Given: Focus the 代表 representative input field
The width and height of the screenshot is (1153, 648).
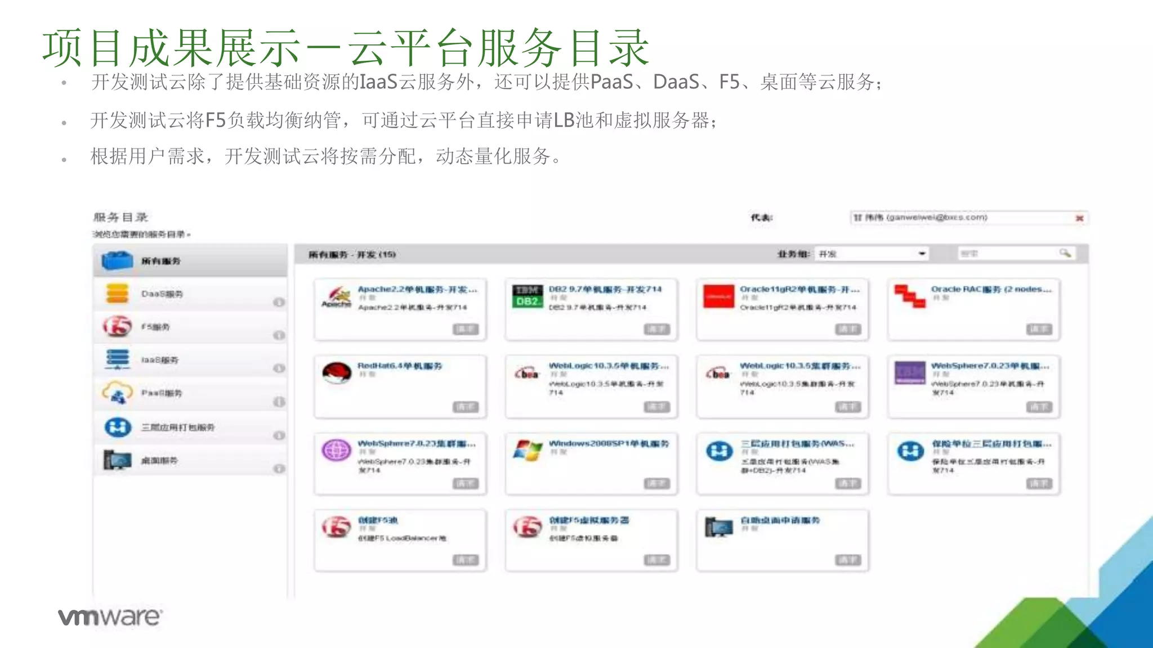Looking at the screenshot, I should pos(969,218).
